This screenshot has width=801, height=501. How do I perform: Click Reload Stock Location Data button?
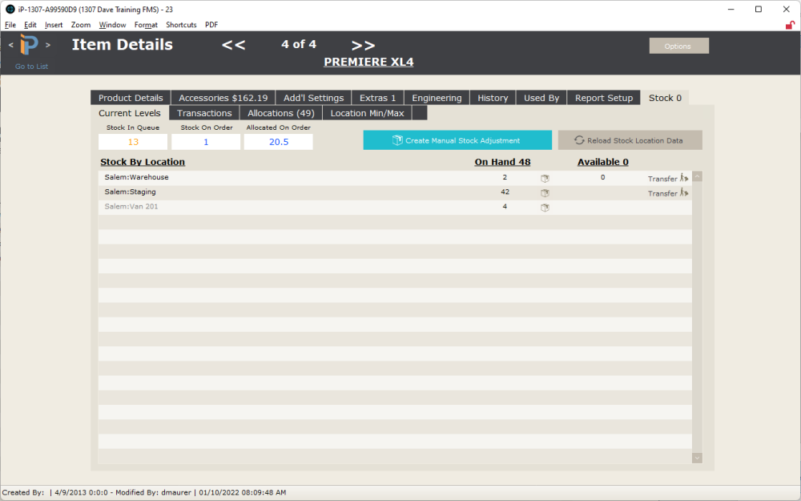coord(630,140)
